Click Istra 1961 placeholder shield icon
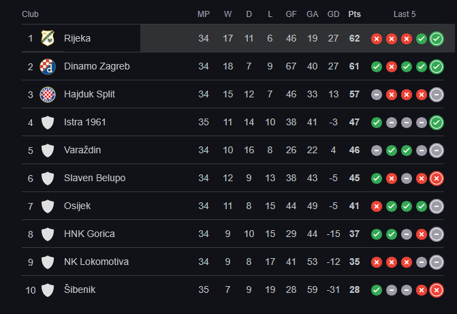The width and height of the screenshot is (457, 314). click(47, 123)
